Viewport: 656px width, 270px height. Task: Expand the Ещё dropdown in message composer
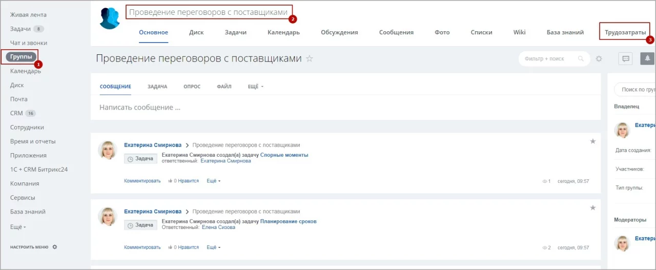255,87
